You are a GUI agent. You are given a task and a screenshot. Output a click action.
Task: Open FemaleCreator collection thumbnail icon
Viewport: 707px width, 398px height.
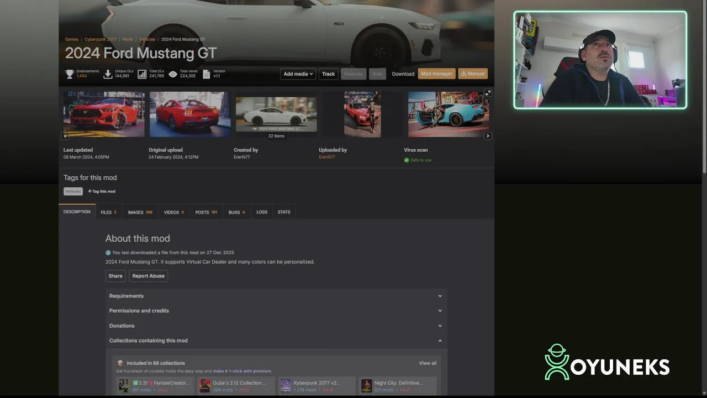[124, 385]
